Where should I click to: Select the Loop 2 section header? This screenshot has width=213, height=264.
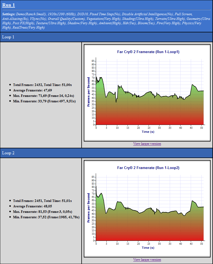click(x=106, y=153)
